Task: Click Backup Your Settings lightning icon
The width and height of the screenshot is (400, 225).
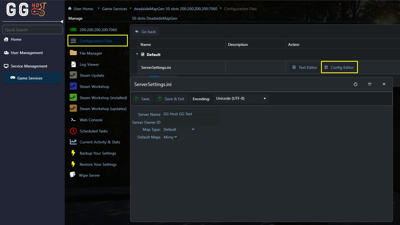Action: pyautogui.click(x=73, y=153)
